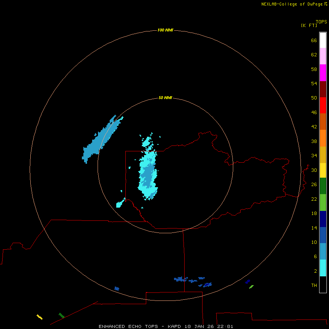Screen dimensions: 329x329
Task: Click the KAPD radar site identifier
Action: pos(175,326)
